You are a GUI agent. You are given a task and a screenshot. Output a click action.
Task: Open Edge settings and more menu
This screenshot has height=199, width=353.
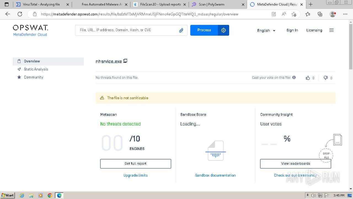(345, 14)
